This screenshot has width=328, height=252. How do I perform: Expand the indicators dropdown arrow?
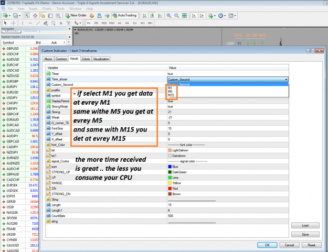coord(215,16)
